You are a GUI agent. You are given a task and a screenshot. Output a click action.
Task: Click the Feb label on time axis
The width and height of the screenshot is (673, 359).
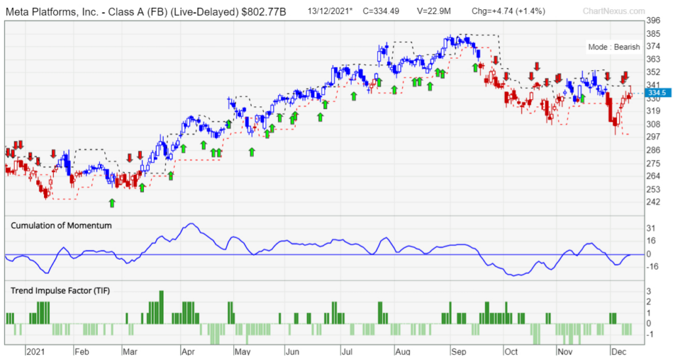click(x=82, y=352)
